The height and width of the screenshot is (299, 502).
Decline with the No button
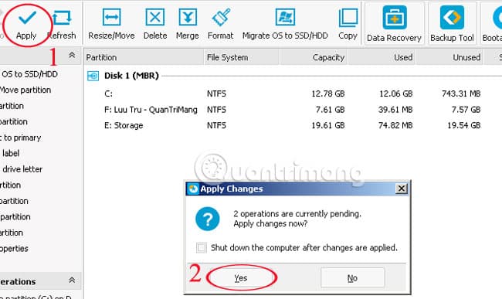[352, 278]
